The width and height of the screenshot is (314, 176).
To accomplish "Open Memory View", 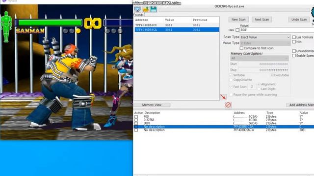I will tap(152, 105).
